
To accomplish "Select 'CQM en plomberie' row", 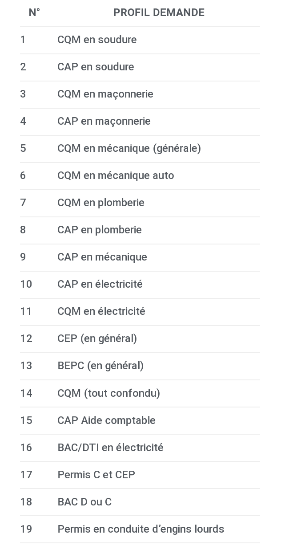I will 140,203.
